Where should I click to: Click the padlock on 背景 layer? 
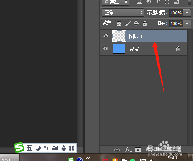pyautogui.click(x=178, y=49)
